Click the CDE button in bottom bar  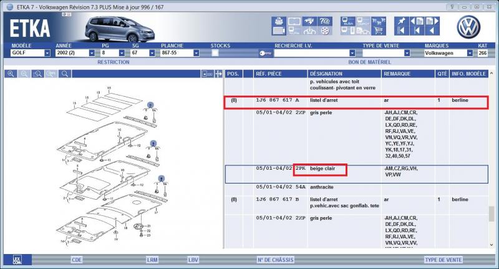tap(77, 260)
